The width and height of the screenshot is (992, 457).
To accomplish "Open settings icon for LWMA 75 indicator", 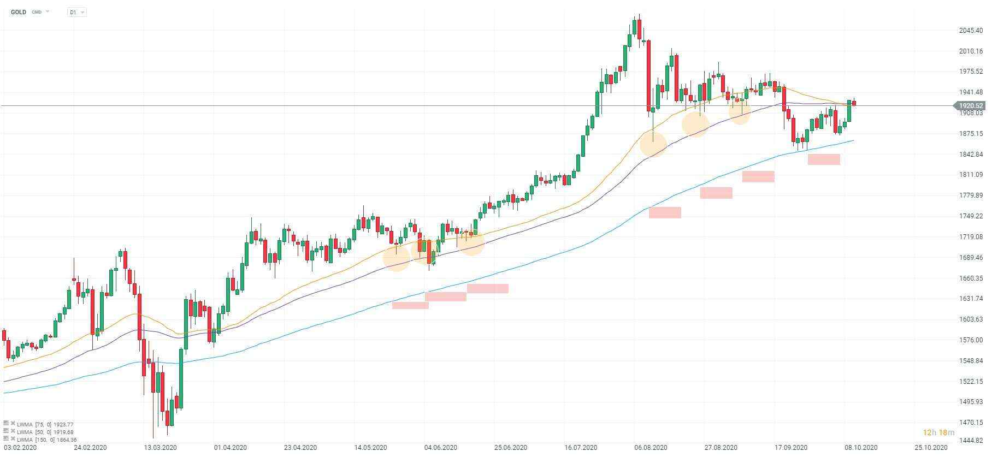I will [x=6, y=423].
